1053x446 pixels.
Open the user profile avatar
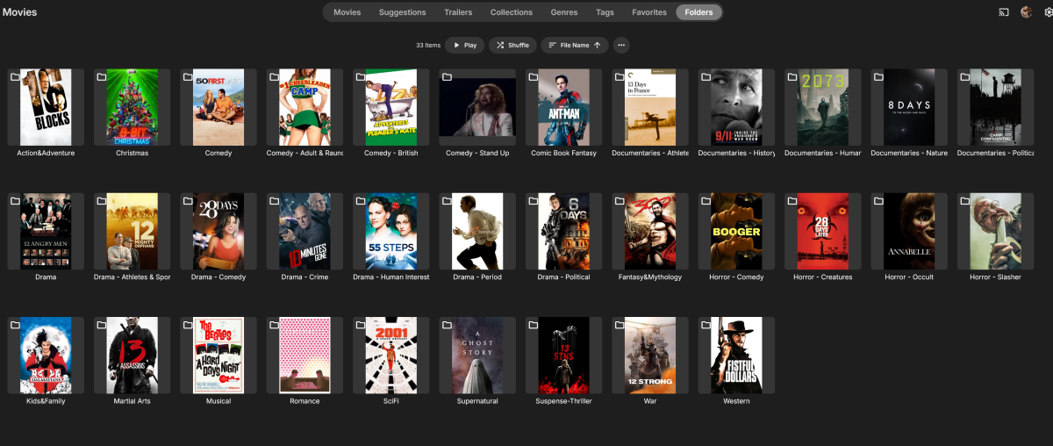click(1026, 12)
